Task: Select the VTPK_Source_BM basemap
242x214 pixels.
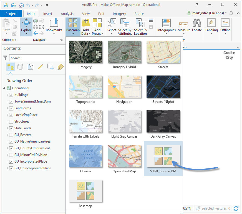Action: coord(163,158)
